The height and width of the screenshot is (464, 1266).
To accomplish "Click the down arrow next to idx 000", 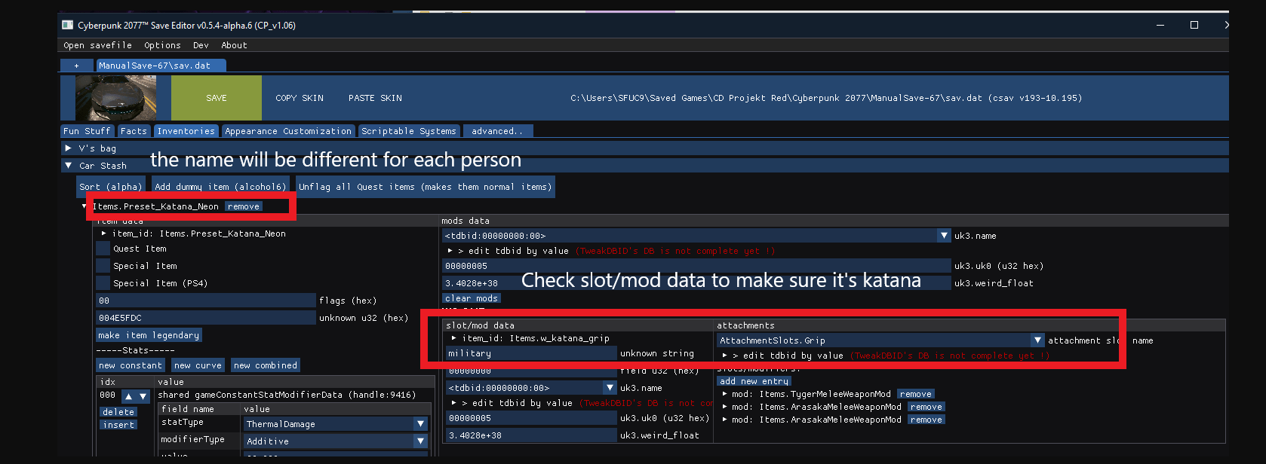I will click(x=143, y=396).
